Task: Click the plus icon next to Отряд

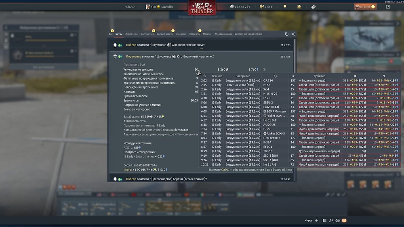Action: (x=317, y=221)
